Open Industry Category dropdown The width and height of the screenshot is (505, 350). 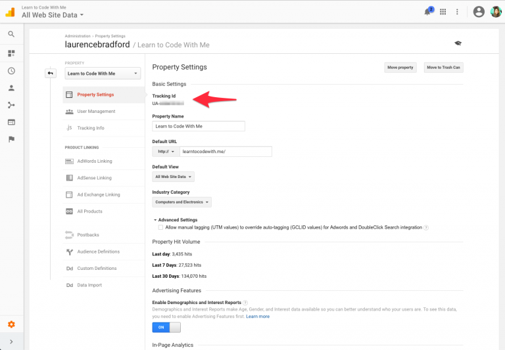[181, 202]
